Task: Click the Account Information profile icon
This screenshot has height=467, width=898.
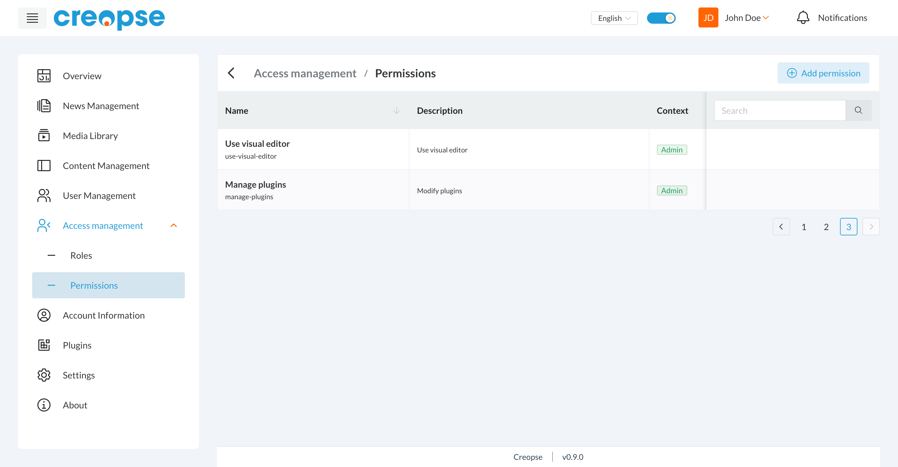Action: pyautogui.click(x=44, y=315)
